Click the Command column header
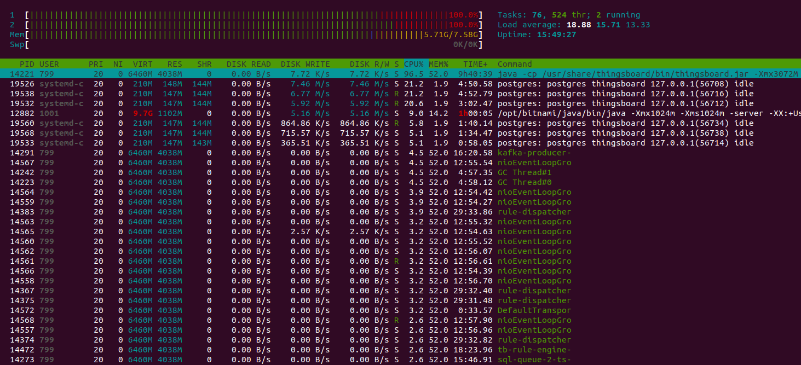801x365 pixels. click(515, 64)
